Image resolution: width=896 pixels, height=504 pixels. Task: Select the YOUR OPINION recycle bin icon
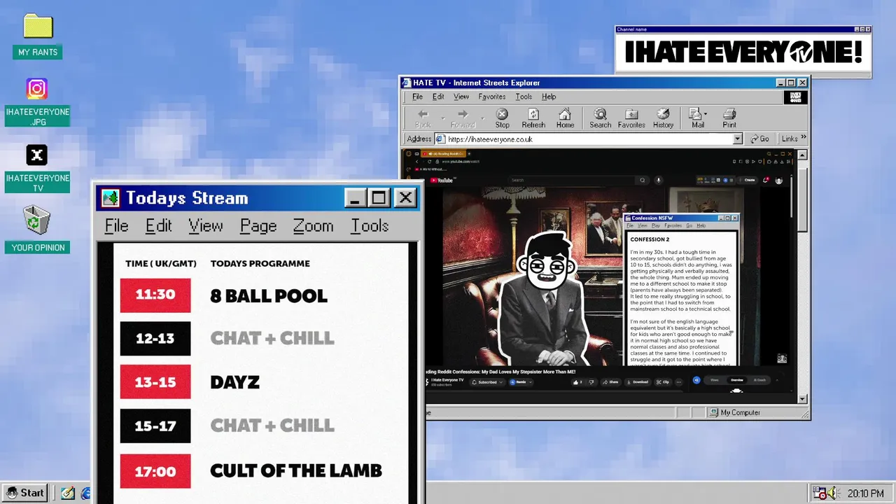37,220
